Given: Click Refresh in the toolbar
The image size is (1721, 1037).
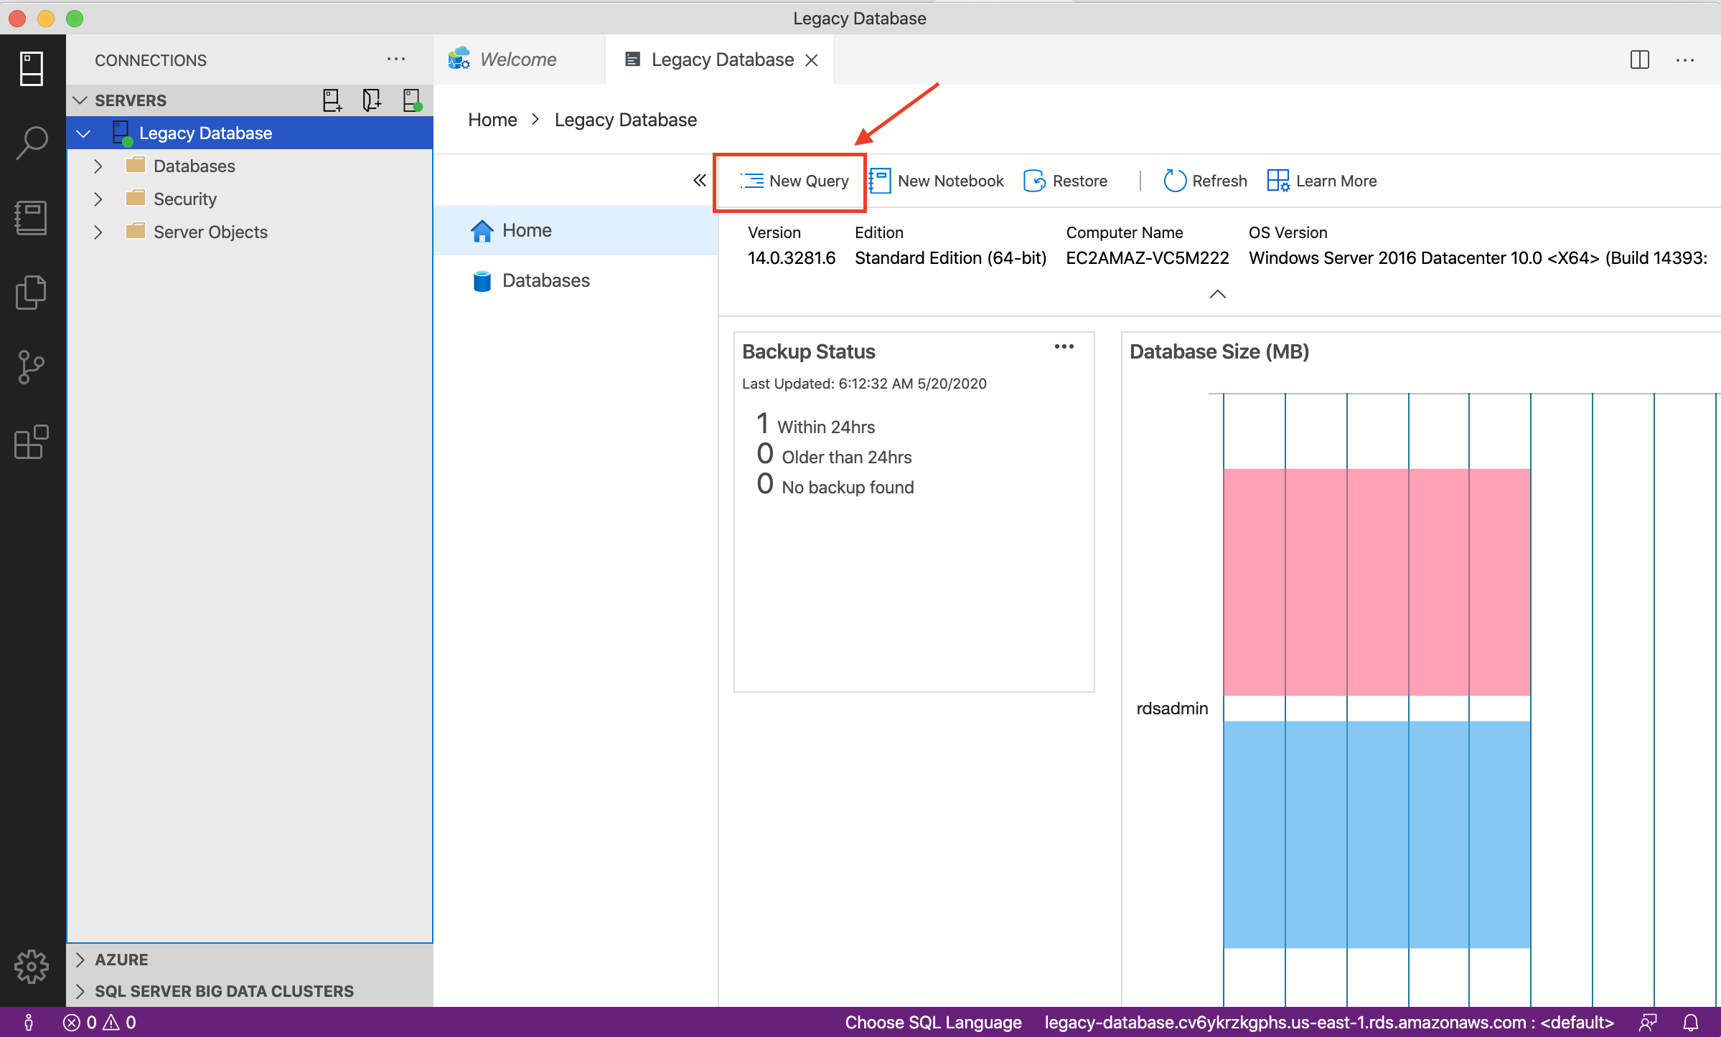Looking at the screenshot, I should (1205, 181).
